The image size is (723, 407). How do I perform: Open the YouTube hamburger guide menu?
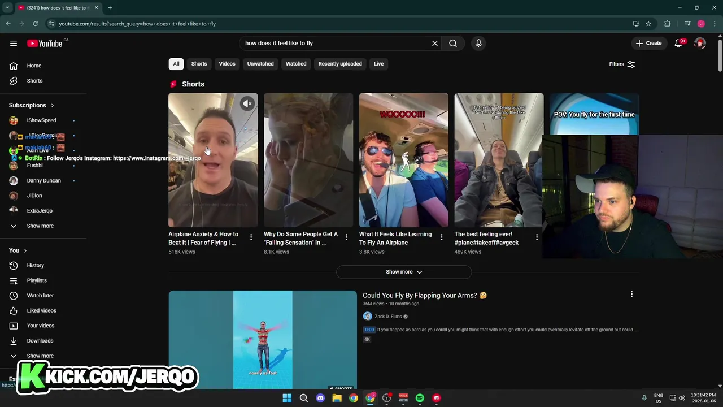pyautogui.click(x=14, y=44)
